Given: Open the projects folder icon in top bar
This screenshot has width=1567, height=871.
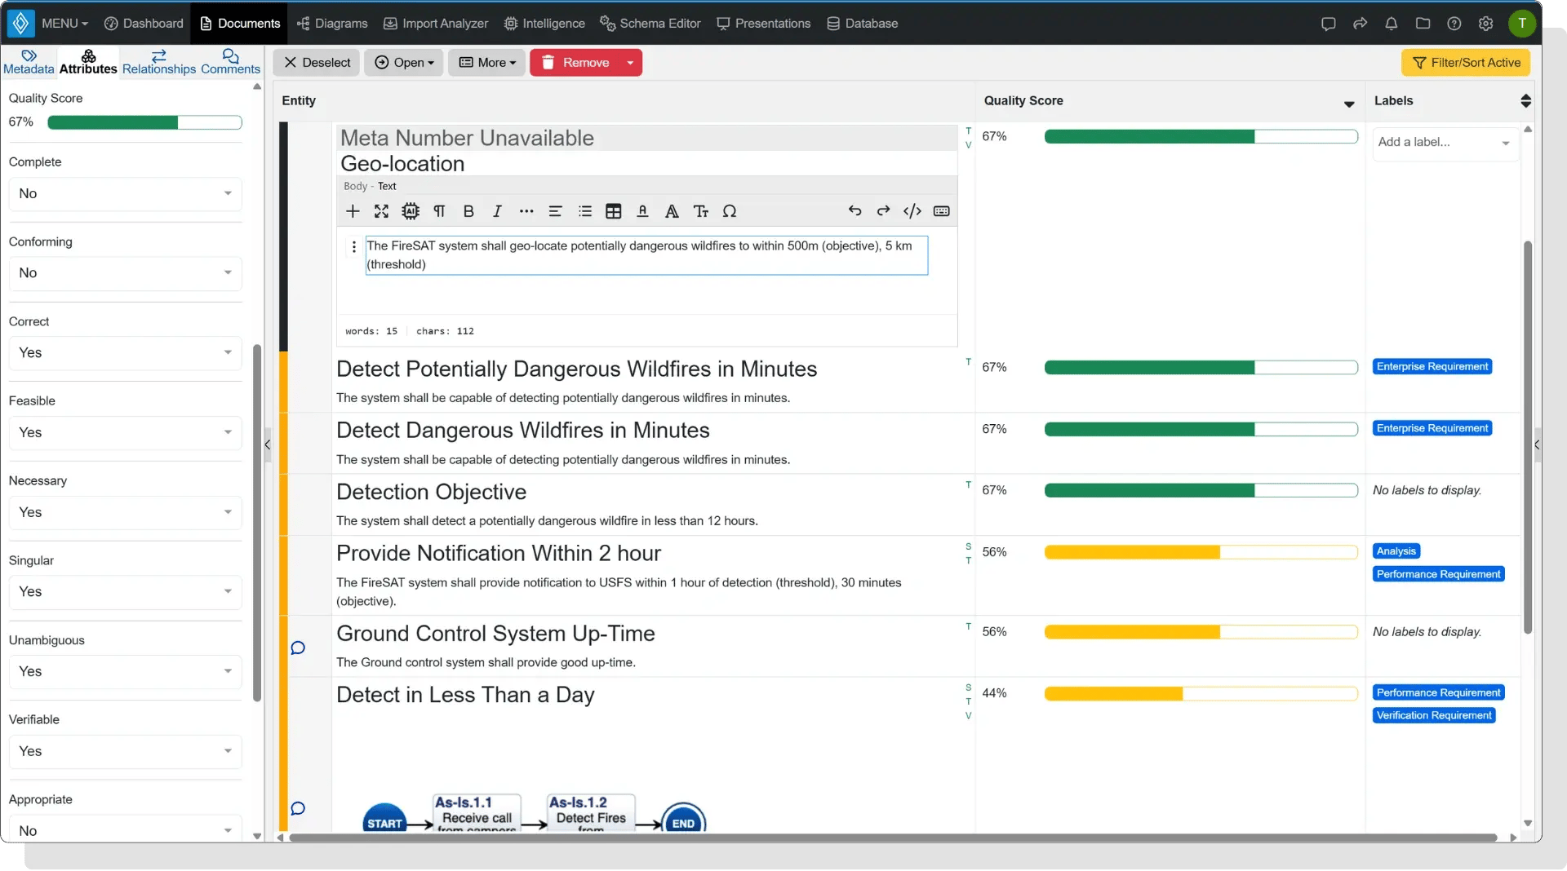Looking at the screenshot, I should pyautogui.click(x=1423, y=24).
